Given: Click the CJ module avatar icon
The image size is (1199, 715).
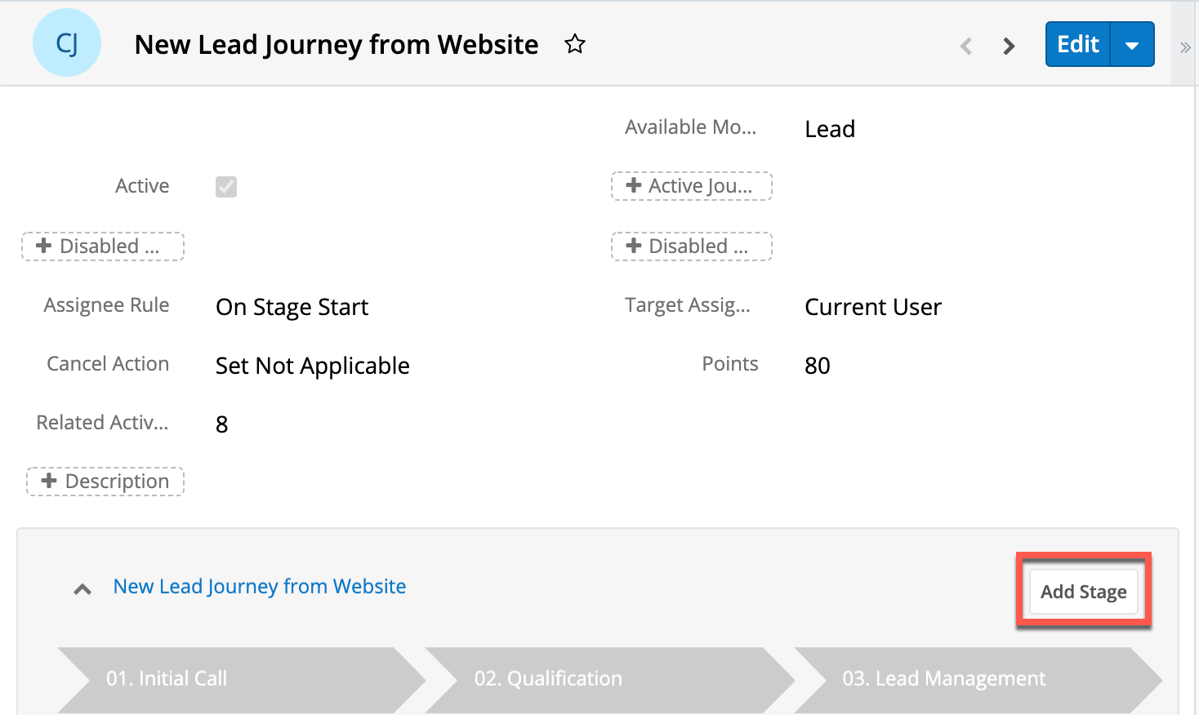Looking at the screenshot, I should pyautogui.click(x=67, y=43).
